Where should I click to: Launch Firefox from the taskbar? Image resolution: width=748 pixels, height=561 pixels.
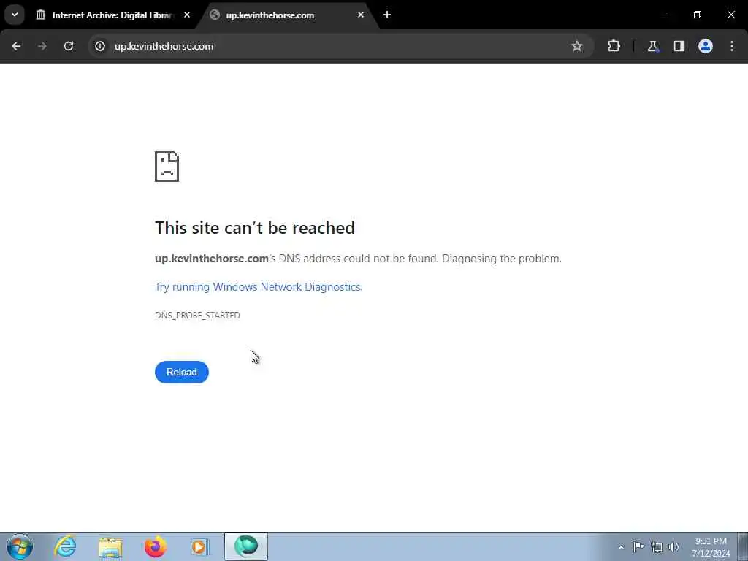156,546
